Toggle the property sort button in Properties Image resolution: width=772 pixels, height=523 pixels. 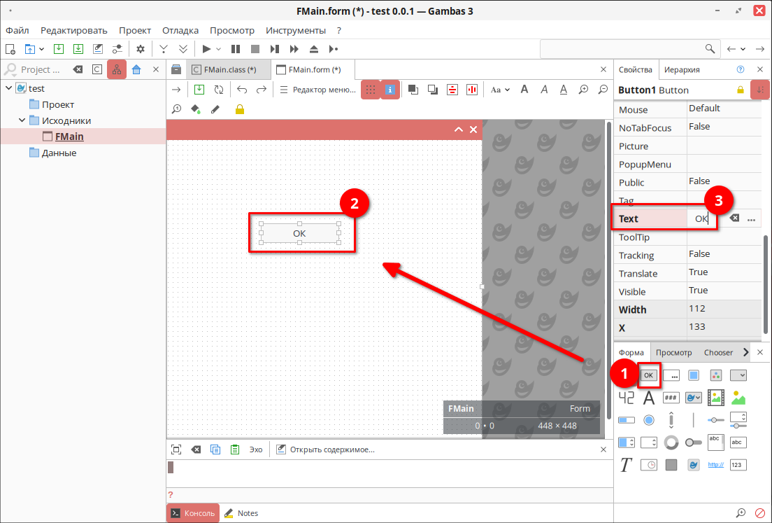click(759, 90)
